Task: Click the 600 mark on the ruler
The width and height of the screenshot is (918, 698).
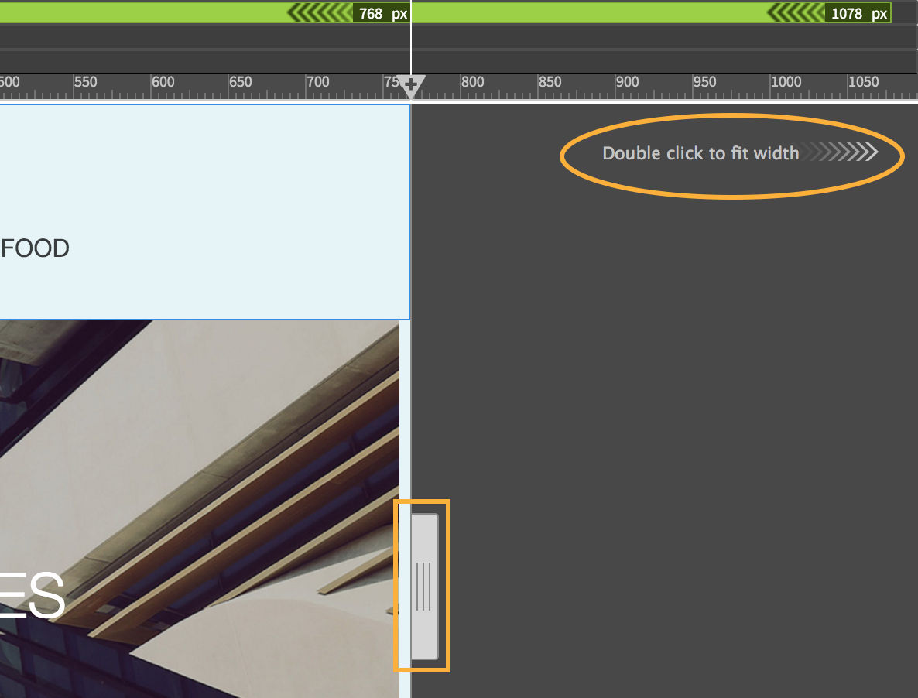Action: tap(163, 82)
